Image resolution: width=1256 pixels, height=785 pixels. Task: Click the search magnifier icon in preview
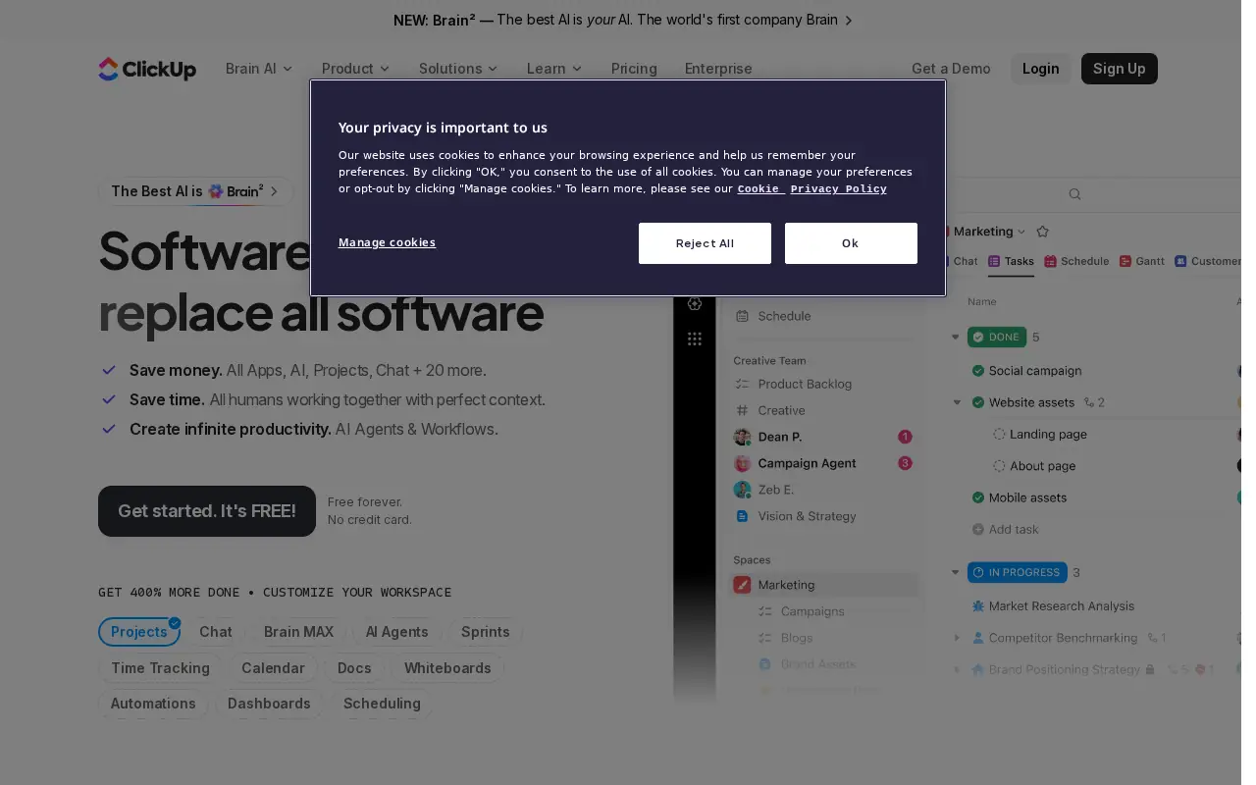pyautogui.click(x=1074, y=194)
